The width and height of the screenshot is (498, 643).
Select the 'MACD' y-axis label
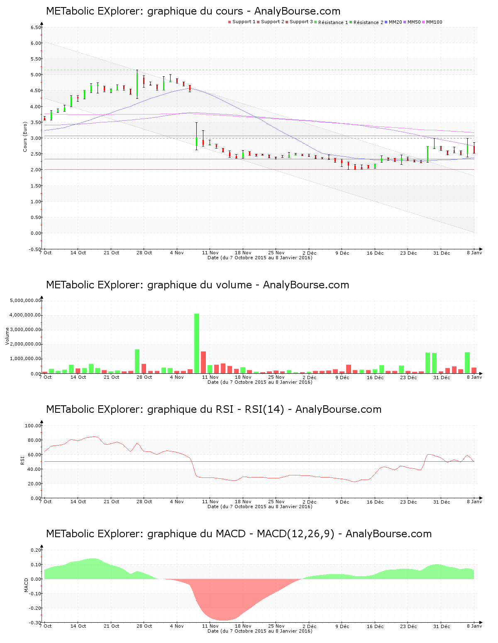coord(26,585)
